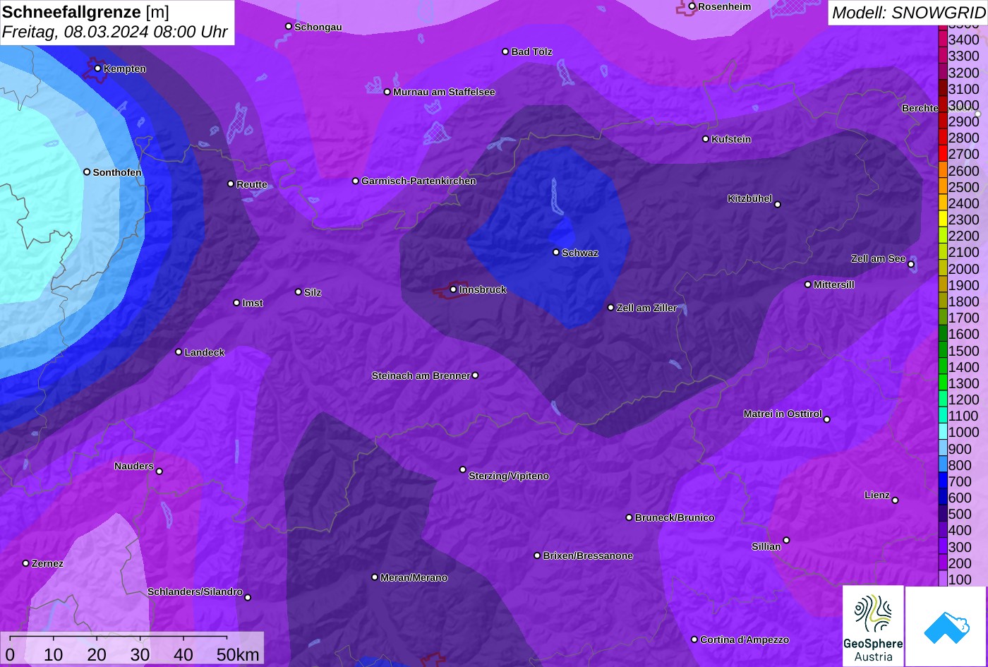Click the Sonthofen location dot
The image size is (988, 667).
[x=87, y=172]
